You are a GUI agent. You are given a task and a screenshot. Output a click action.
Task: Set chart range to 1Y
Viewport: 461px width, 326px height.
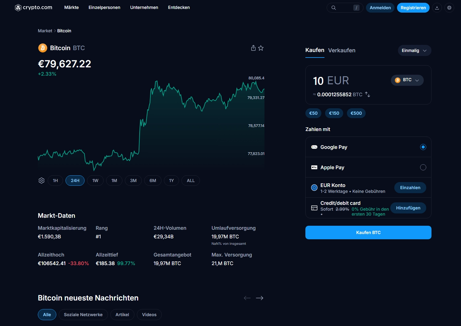(x=172, y=181)
